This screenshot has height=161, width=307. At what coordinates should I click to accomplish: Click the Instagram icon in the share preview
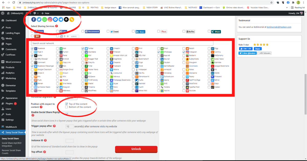click(x=50, y=19)
